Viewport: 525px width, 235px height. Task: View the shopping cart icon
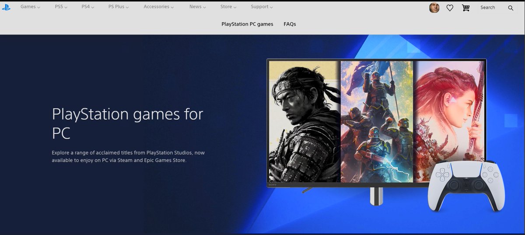click(465, 8)
